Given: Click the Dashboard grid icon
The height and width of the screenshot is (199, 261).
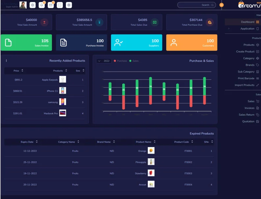Looking at the screenshot, I should point(257,22).
